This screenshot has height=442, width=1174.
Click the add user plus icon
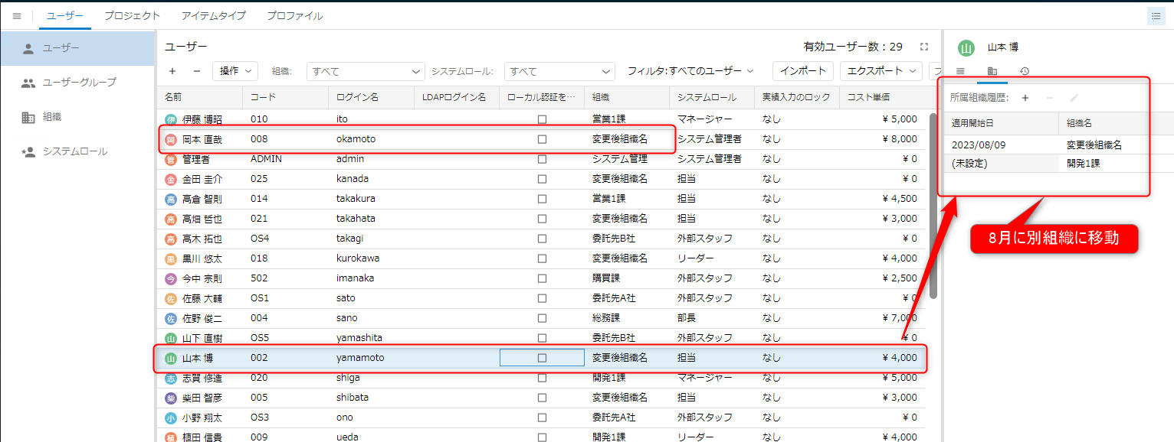point(172,71)
